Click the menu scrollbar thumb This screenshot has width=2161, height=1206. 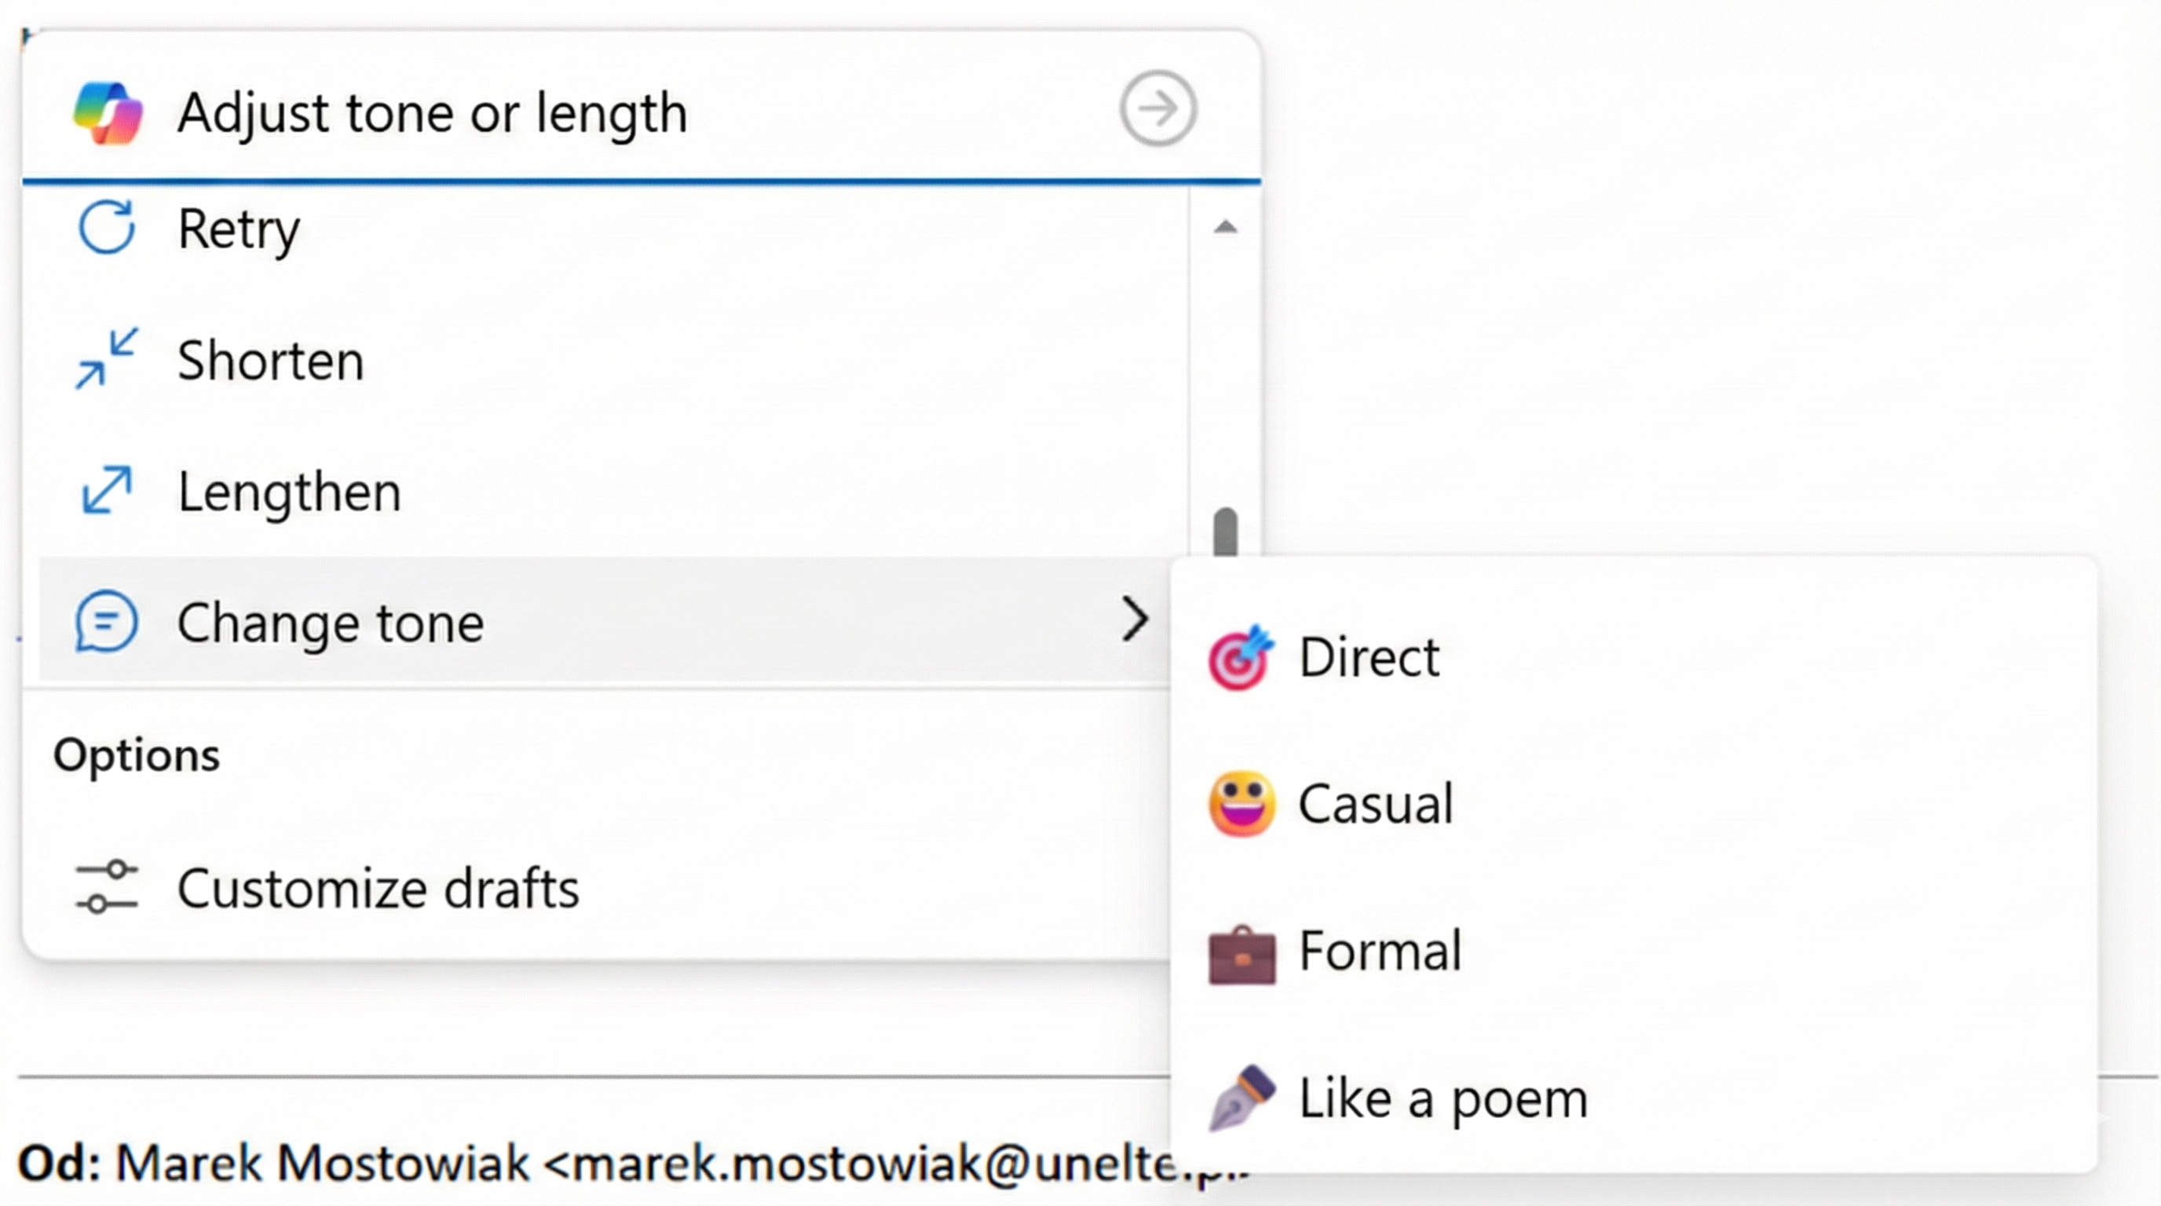click(x=1226, y=532)
